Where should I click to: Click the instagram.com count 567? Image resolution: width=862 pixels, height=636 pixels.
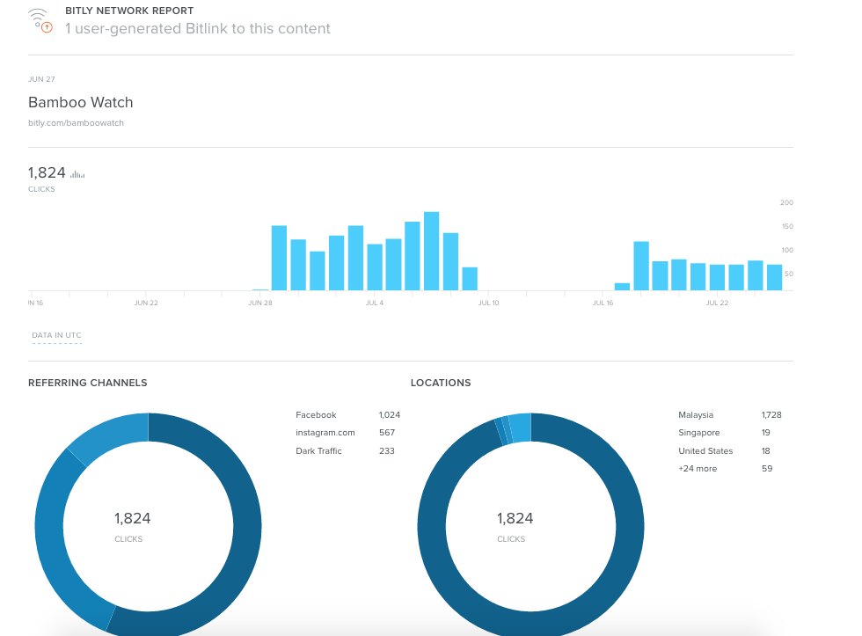click(387, 433)
